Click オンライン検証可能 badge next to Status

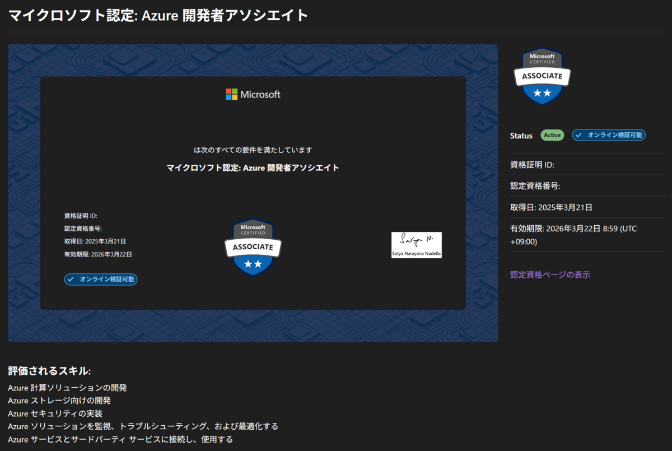pos(609,135)
